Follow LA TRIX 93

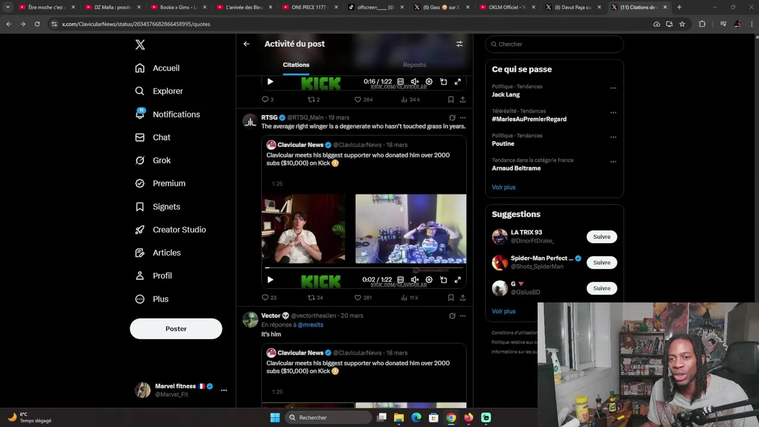pos(601,237)
